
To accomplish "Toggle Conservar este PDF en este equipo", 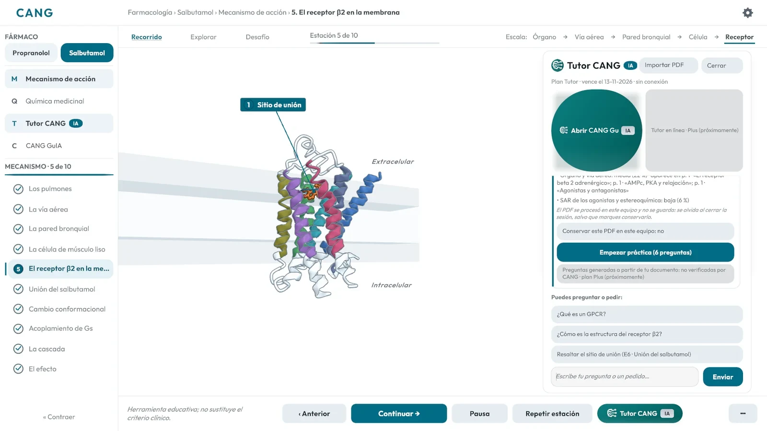I will coord(645,231).
